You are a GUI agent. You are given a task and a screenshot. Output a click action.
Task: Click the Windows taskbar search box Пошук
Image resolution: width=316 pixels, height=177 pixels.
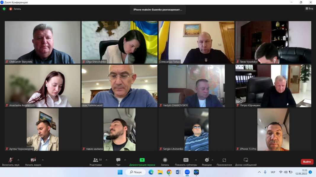pos(136,172)
